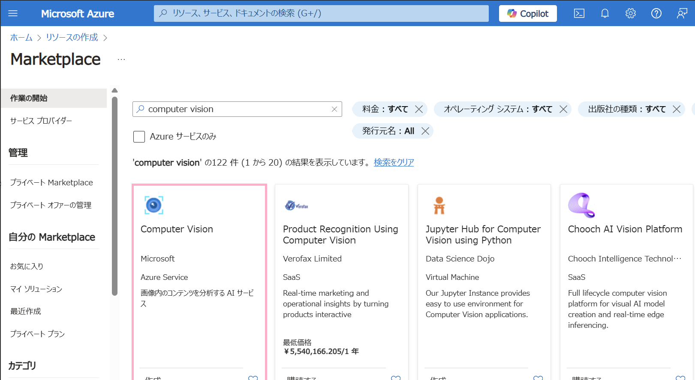Click the Chooch Intelligence Technol… publisher text
Screen dimensions: 695x380
625,259
